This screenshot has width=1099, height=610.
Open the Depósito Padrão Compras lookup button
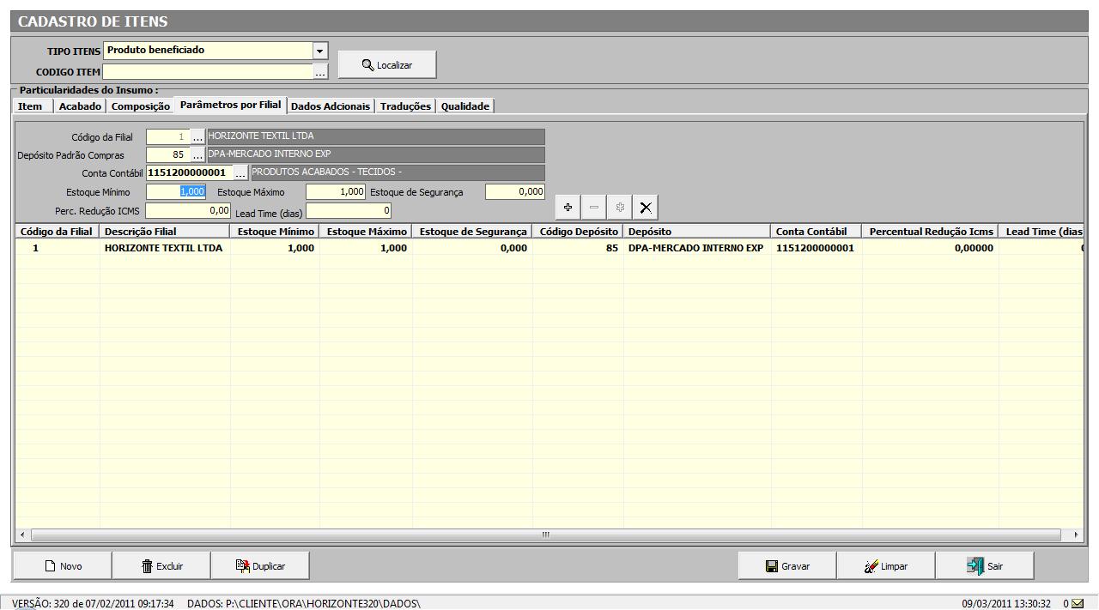click(x=197, y=155)
